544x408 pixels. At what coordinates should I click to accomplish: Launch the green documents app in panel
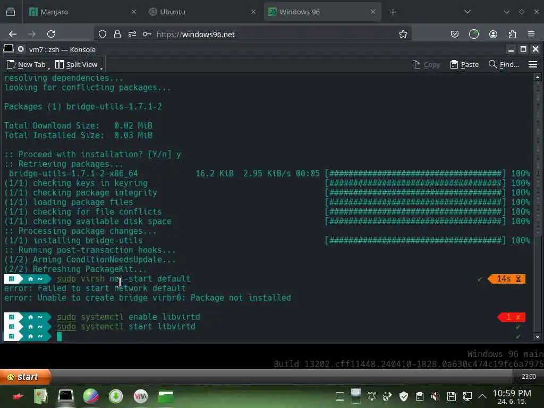click(41, 396)
